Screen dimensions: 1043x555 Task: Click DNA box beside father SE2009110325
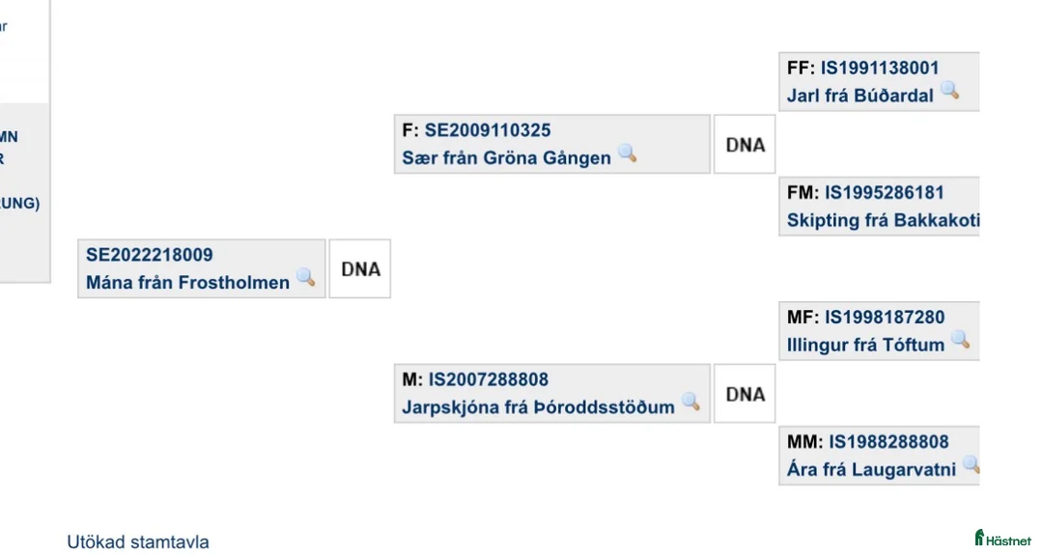745,145
